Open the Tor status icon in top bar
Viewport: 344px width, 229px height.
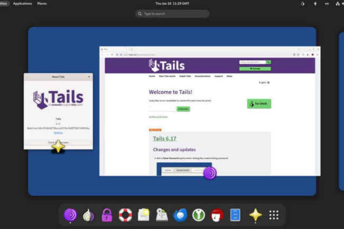pos(302,4)
